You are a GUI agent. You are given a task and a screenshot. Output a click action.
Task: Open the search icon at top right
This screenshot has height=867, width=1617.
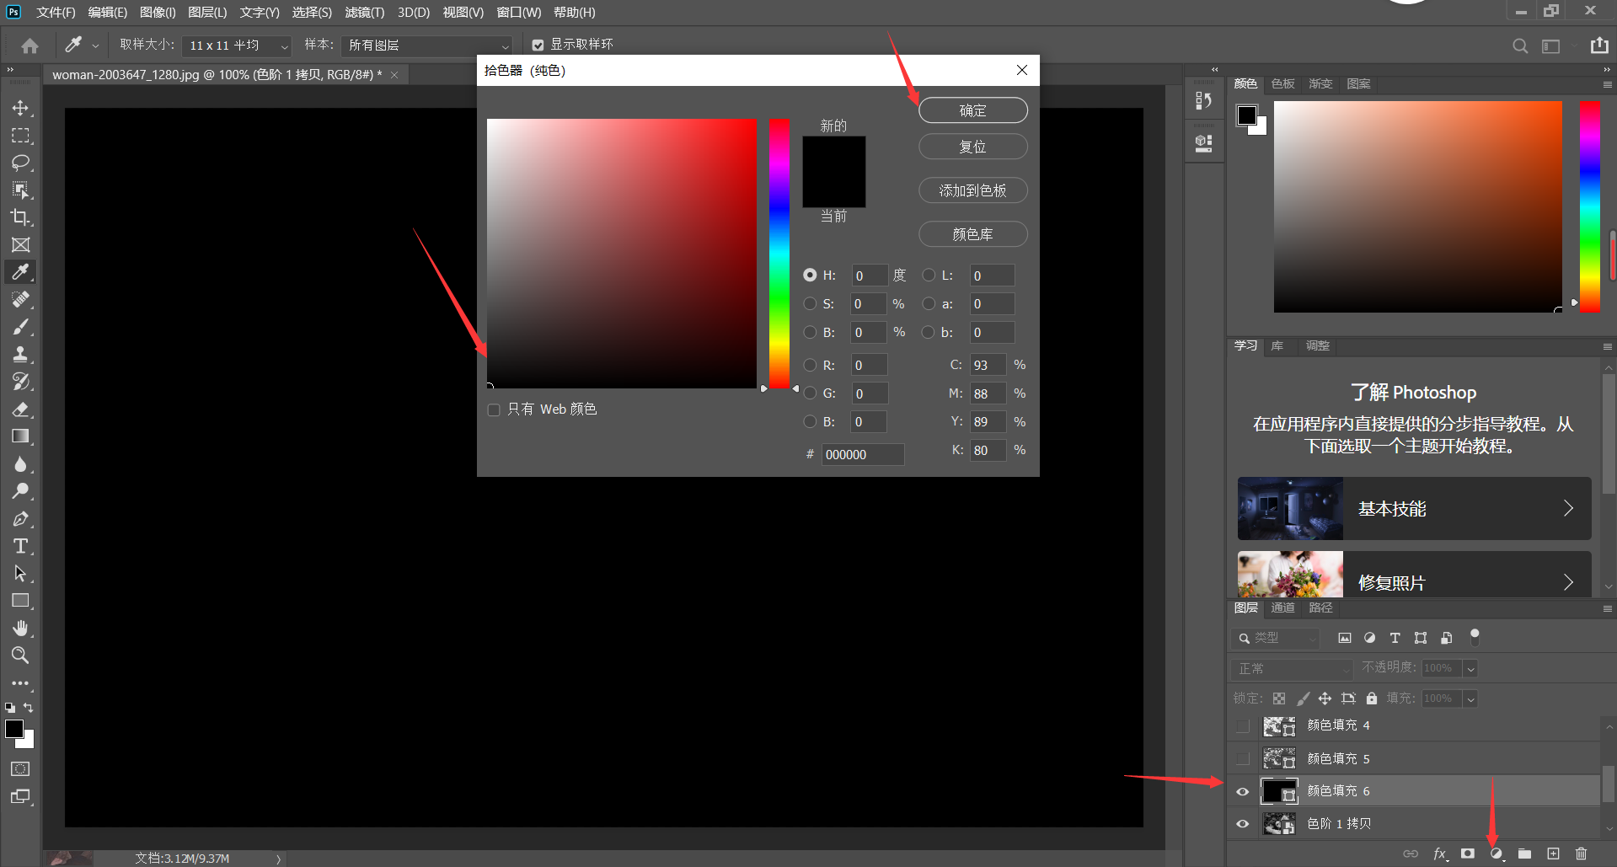1520,45
